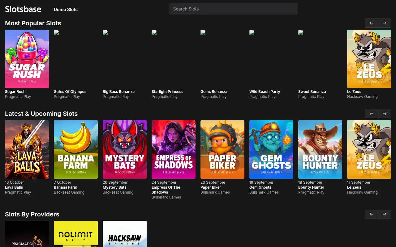Viewport: 396px width, 247px height.
Task: Open the Lava Balls slot thumbnail
Action: (27, 149)
